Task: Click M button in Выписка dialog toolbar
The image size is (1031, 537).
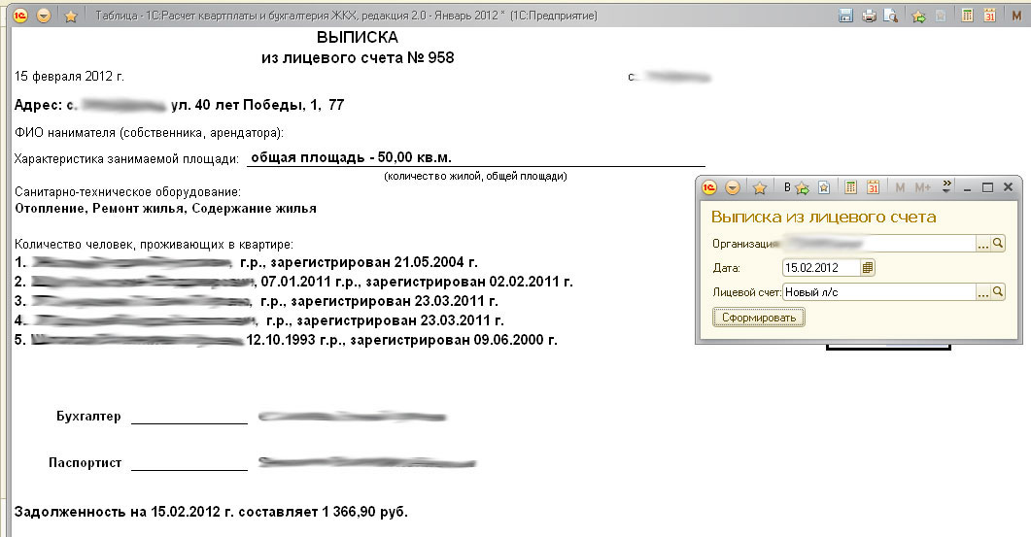Action: tap(900, 188)
